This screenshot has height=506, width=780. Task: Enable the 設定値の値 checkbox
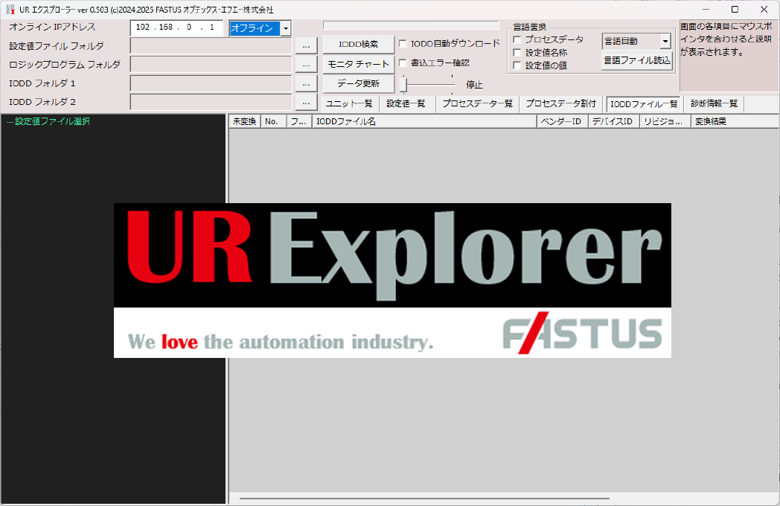tap(517, 65)
